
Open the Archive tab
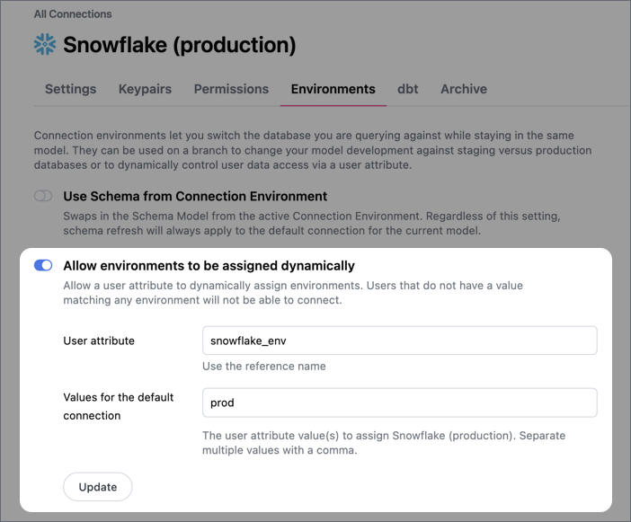[x=463, y=89]
